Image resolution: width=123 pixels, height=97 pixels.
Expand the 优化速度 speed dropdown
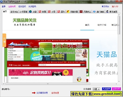(96, 89)
